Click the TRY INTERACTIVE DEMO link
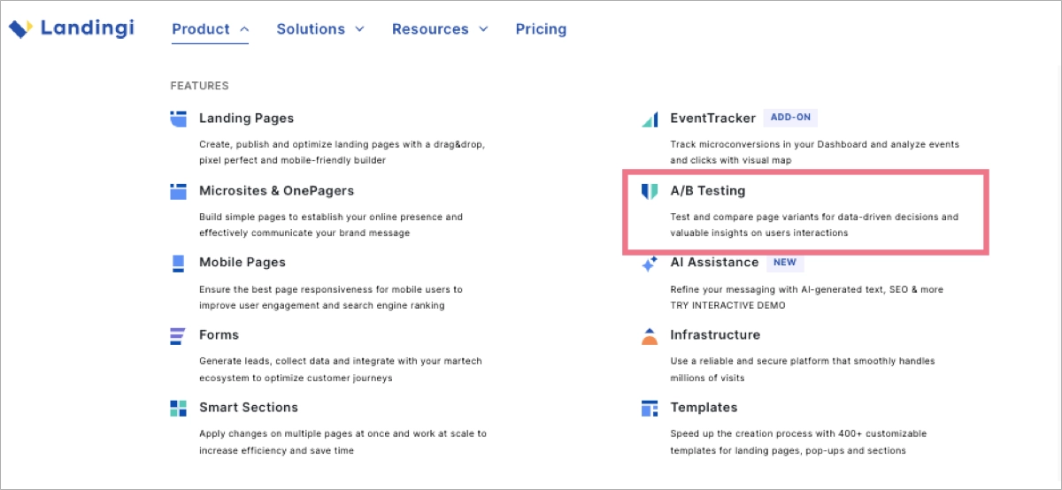This screenshot has width=1062, height=490. click(x=727, y=306)
